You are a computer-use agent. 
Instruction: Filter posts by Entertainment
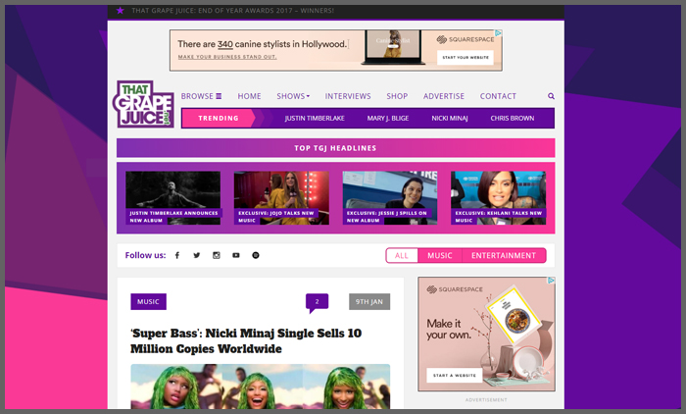[x=504, y=255]
